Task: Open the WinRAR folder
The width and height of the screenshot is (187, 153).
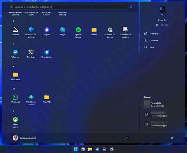Action: coord(47,99)
